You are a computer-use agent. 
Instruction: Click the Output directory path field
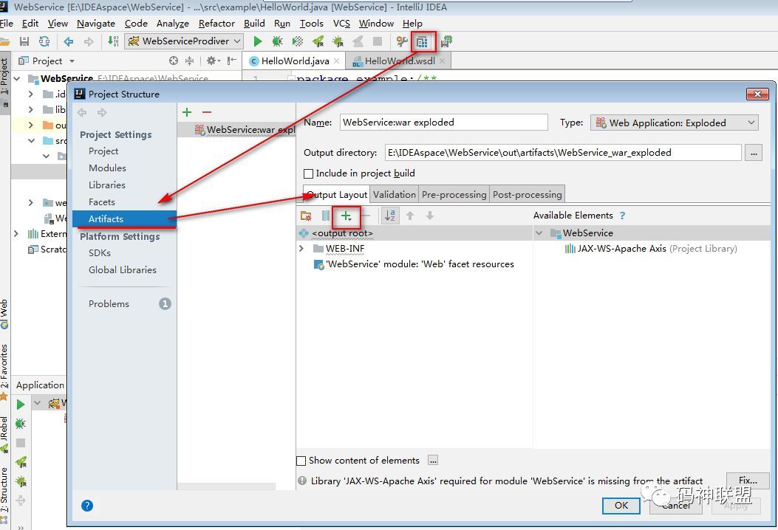point(563,153)
